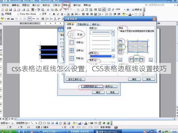The width and height of the screenshot is (178, 133).
Task: Click the Cut scissors icon
Action: tap(48, 10)
